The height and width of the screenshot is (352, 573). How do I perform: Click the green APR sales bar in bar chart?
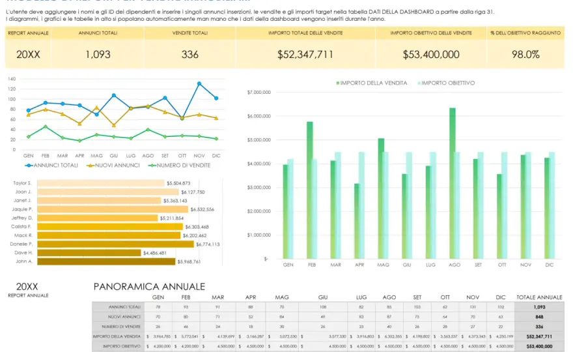tap(357, 221)
